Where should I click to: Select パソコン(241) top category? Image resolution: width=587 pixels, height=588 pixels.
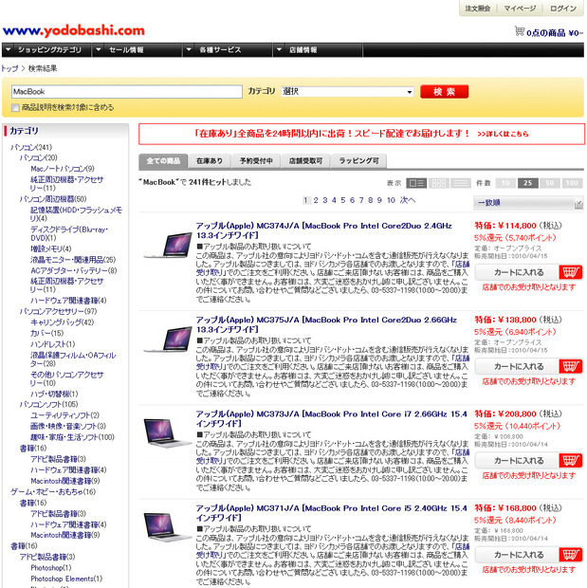pyautogui.click(x=31, y=147)
